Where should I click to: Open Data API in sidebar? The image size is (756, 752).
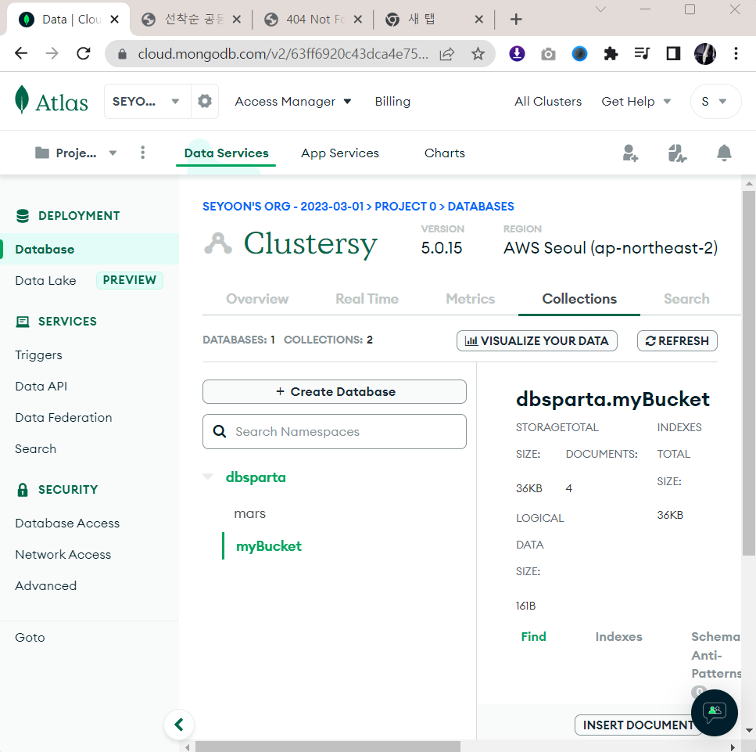(41, 386)
